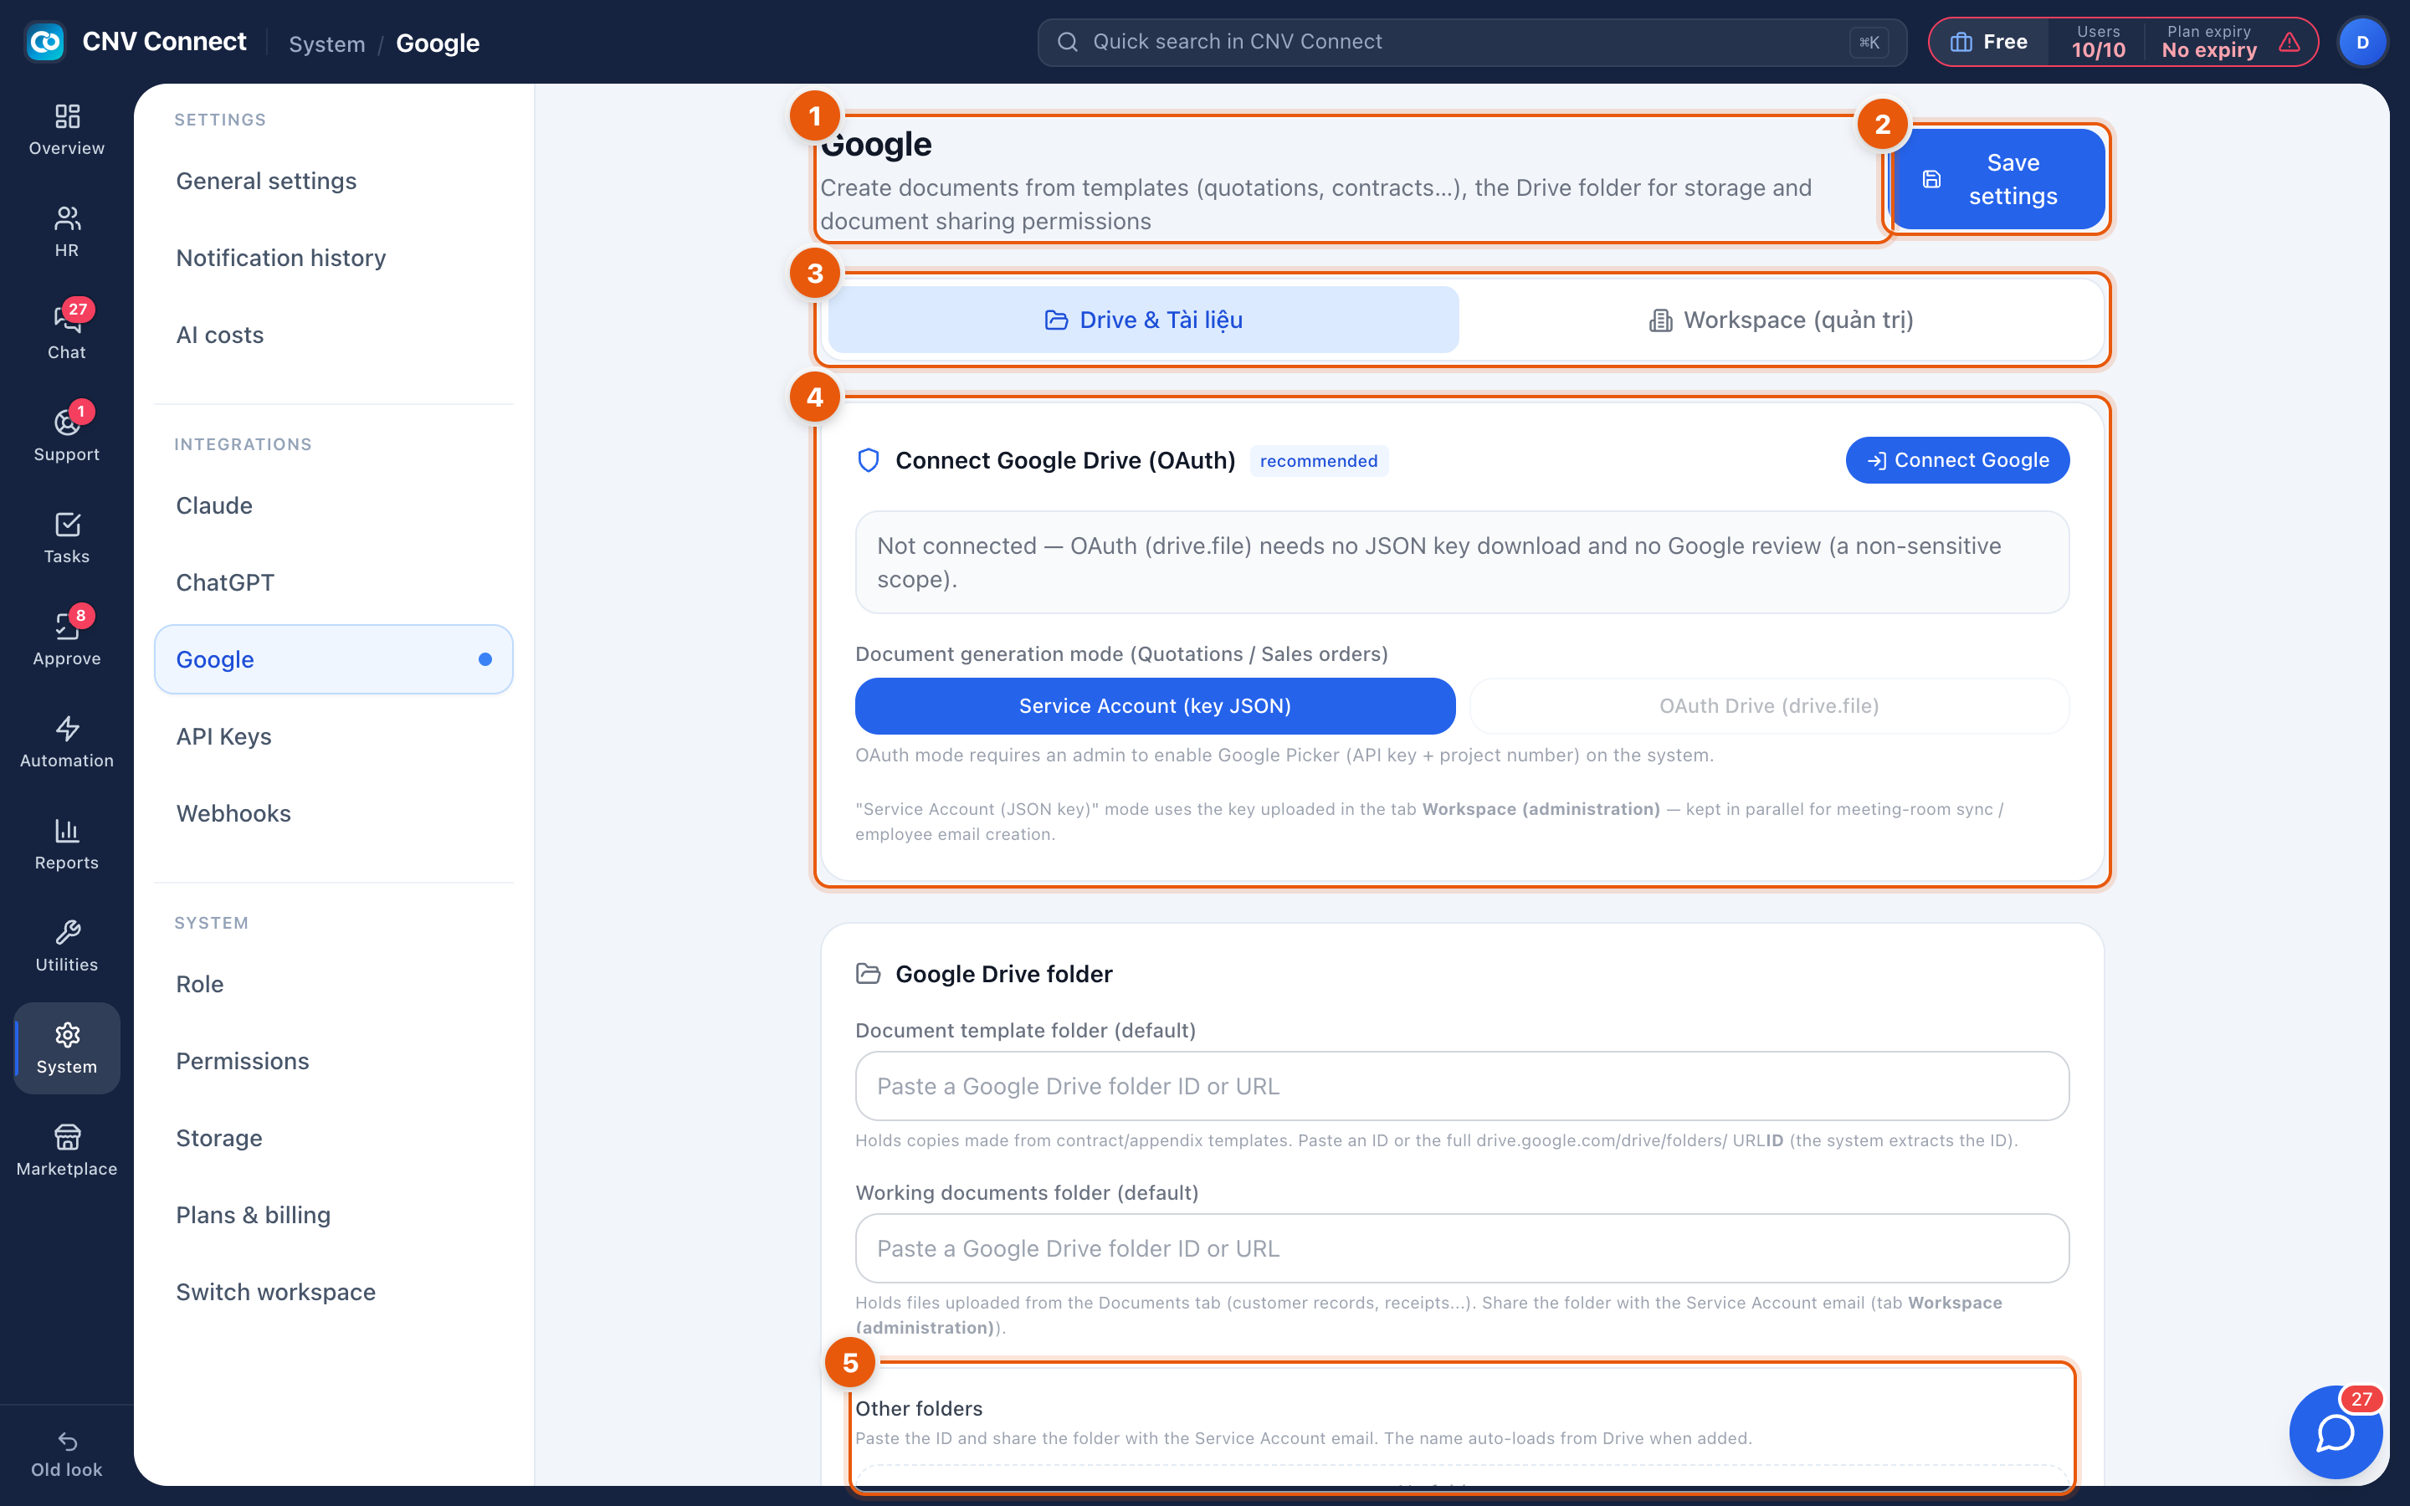This screenshot has height=1506, width=2410.
Task: Open the API Keys page
Action: 334,736
